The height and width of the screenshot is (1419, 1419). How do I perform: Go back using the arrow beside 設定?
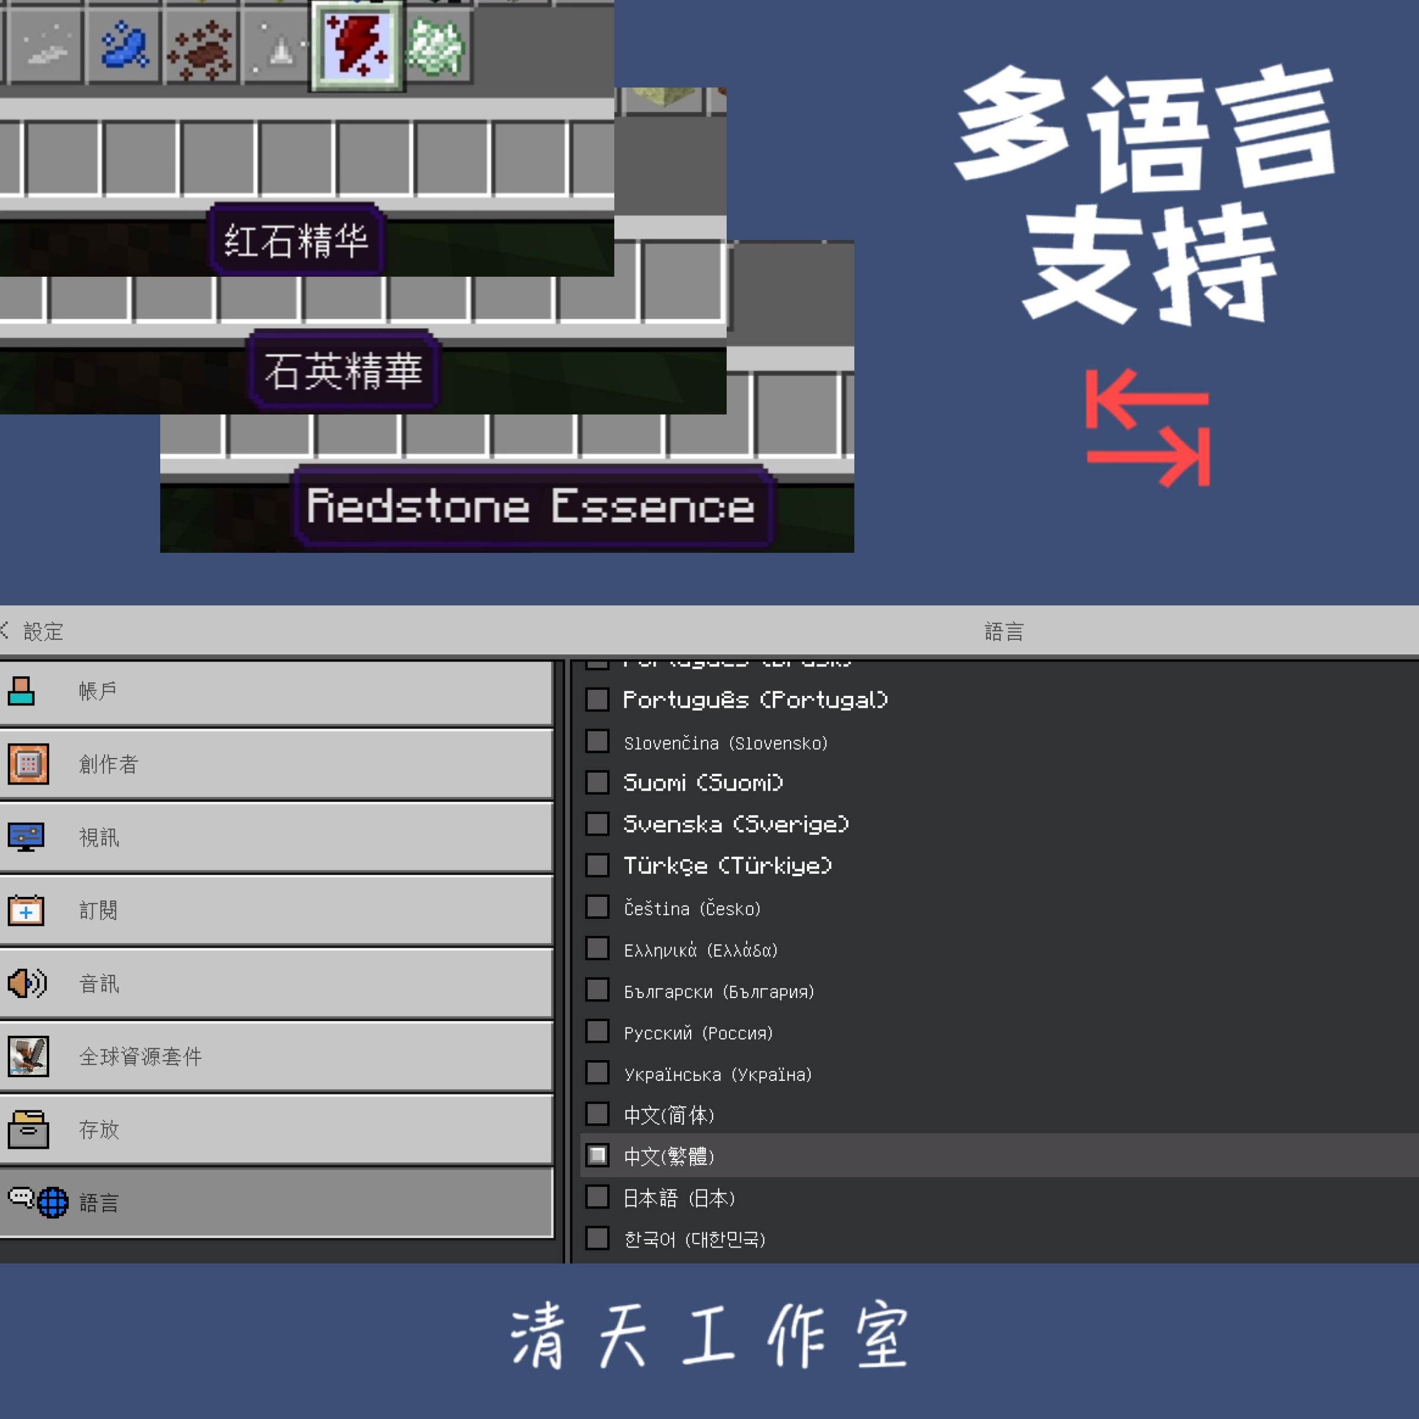[5, 630]
